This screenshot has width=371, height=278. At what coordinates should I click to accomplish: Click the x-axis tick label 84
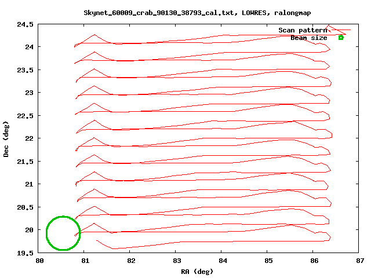click(x=223, y=261)
